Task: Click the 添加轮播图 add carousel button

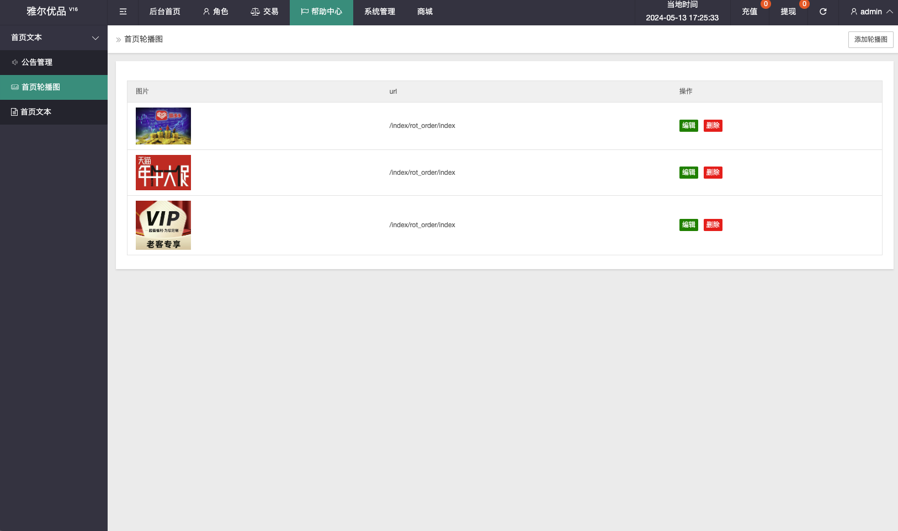Action: coord(870,40)
